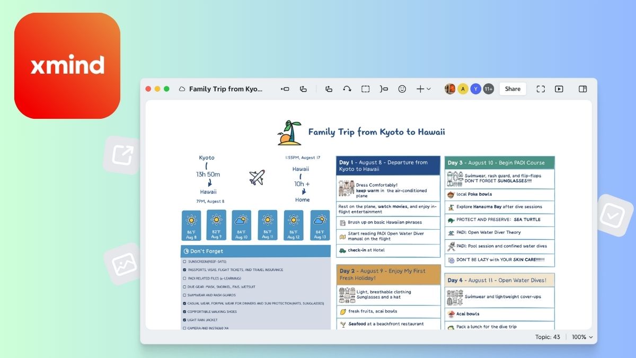The image size is (636, 358).
Task: Select 'Explore Hanauma Bay after dive sessions' topic
Action: [x=499, y=207]
